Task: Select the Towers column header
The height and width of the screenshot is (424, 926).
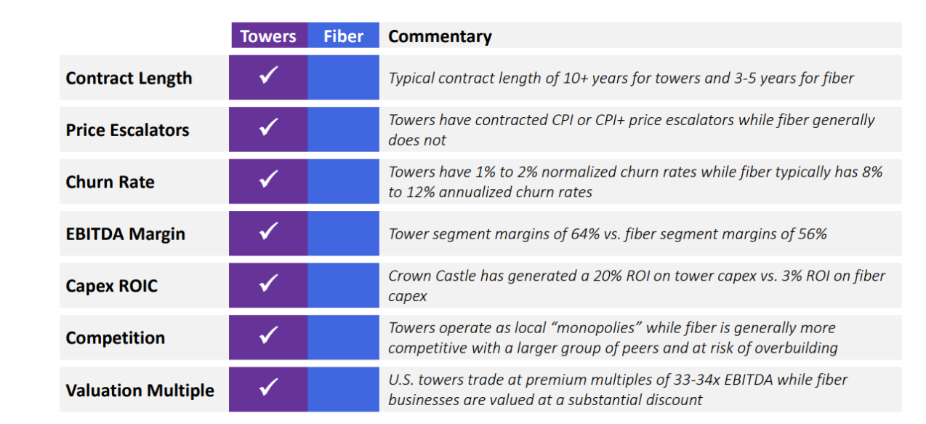Action: [x=268, y=36]
